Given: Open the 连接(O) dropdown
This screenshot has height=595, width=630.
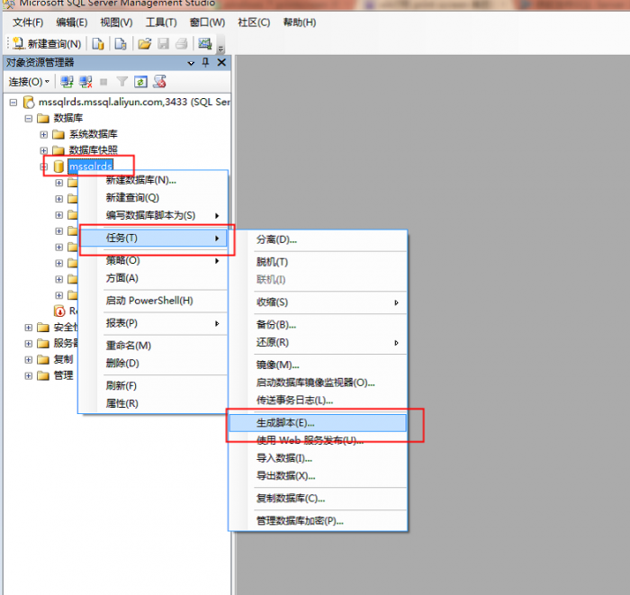Looking at the screenshot, I should (29, 82).
